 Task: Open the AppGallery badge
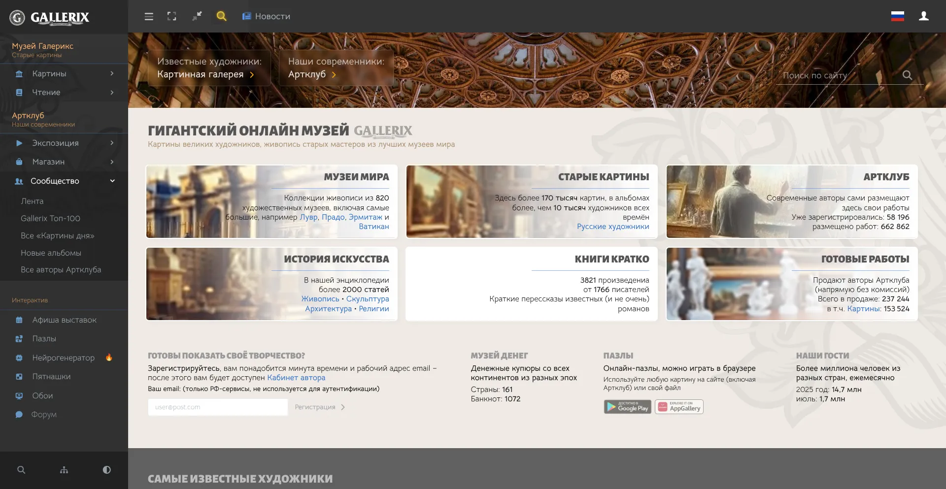point(679,407)
